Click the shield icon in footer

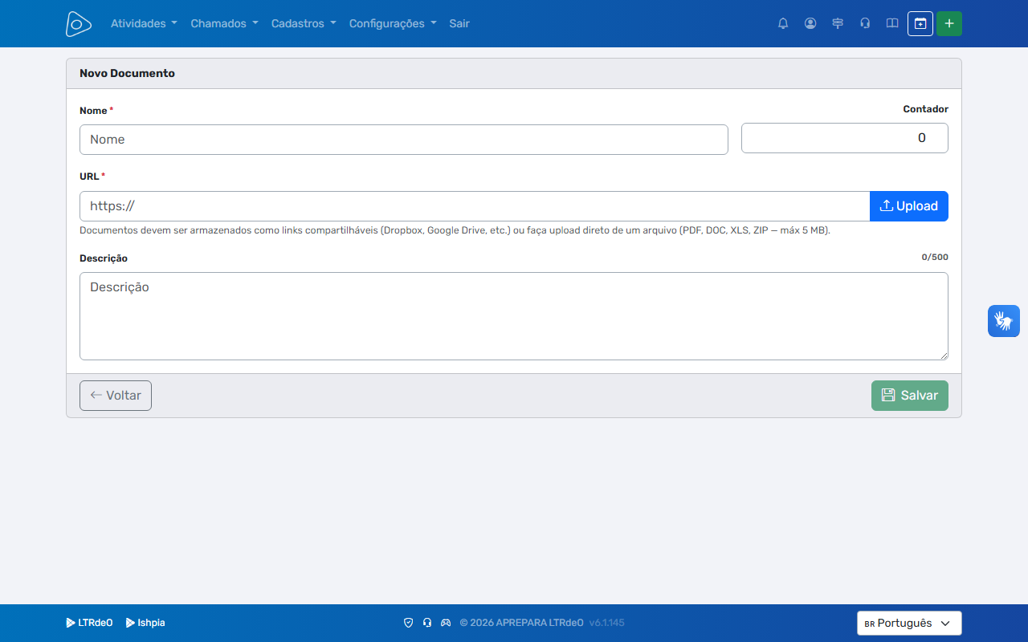pyautogui.click(x=408, y=623)
